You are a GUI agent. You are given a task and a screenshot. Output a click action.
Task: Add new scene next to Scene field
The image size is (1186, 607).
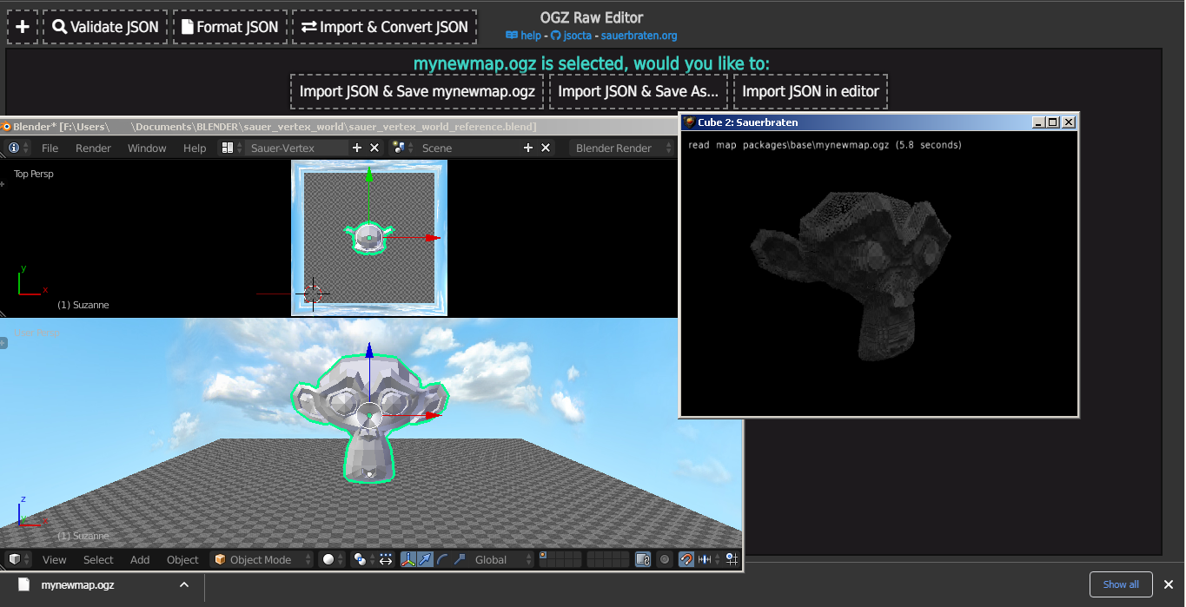(528, 148)
